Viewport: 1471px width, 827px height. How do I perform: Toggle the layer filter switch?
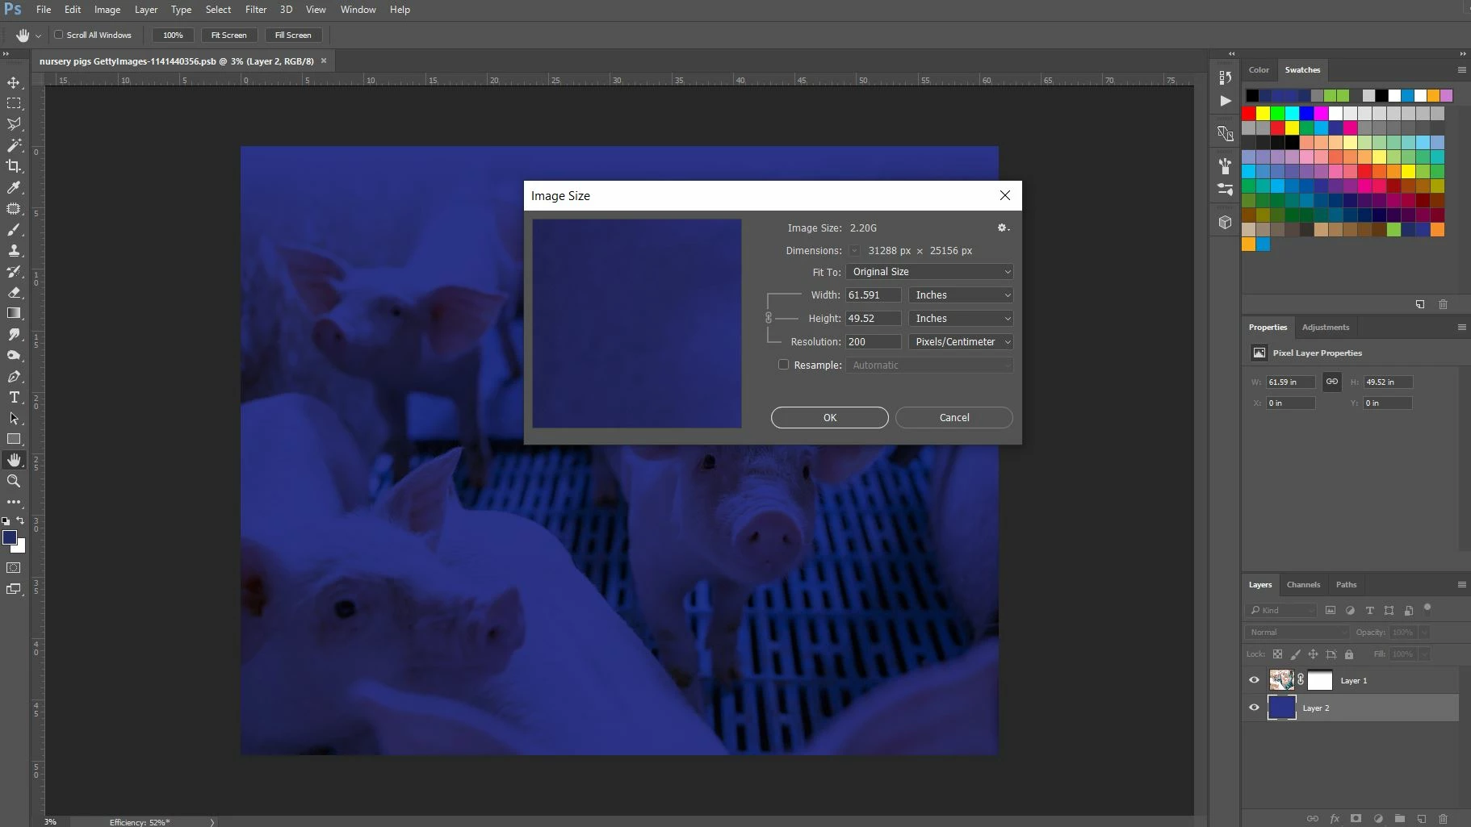point(1427,608)
